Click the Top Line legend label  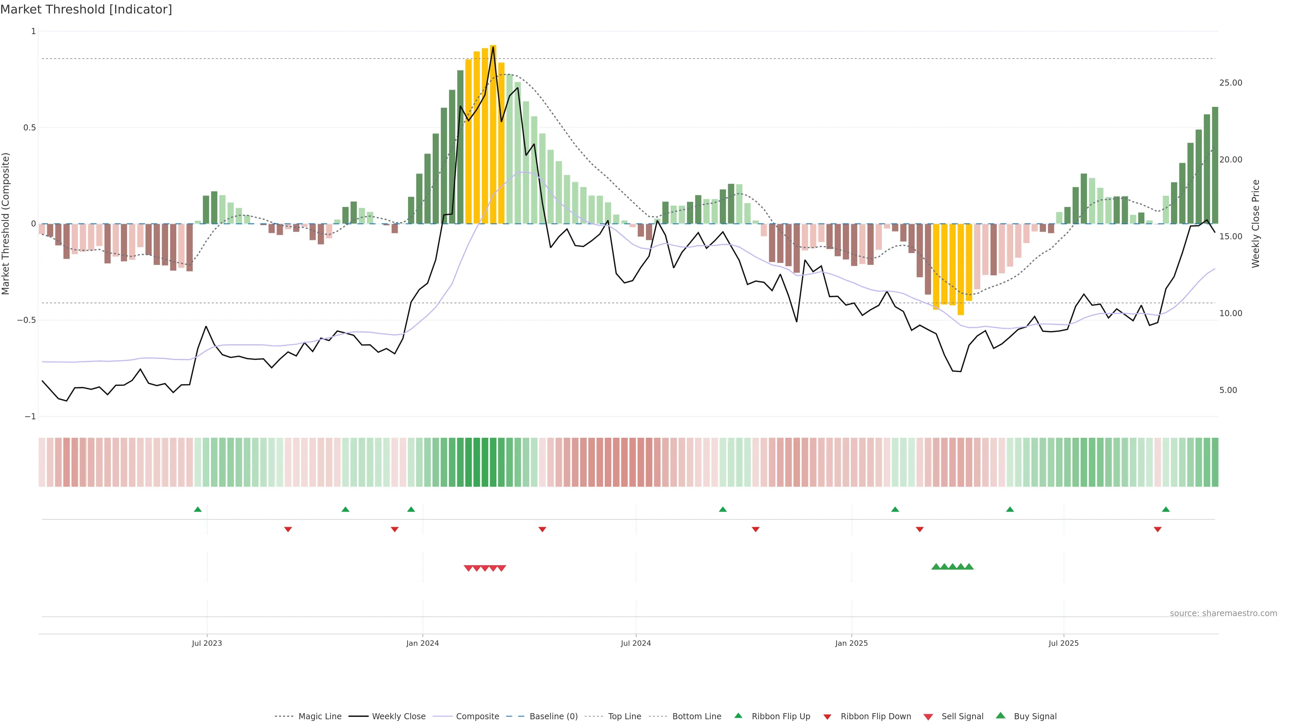pos(624,717)
